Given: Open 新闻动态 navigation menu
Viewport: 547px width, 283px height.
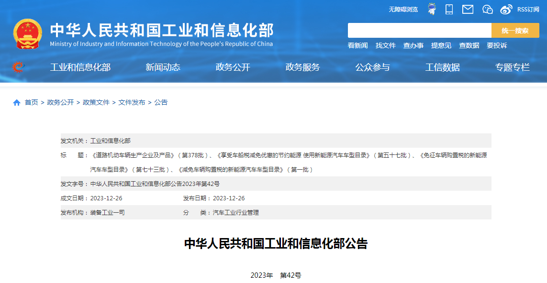Looking at the screenshot, I should [x=163, y=67].
